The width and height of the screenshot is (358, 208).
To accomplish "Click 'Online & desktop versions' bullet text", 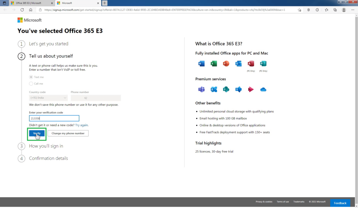I will point(232,125).
